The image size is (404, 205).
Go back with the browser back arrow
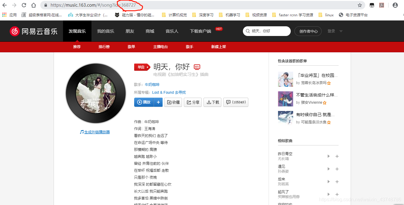coord(5,5)
